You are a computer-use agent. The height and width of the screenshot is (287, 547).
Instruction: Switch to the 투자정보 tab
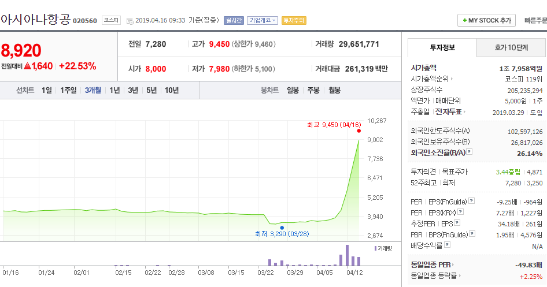[442, 48]
